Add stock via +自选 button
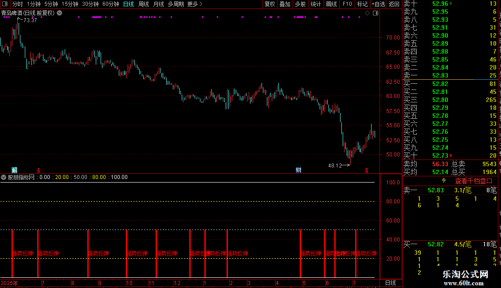This screenshot has width=501, height=288. 378,4
